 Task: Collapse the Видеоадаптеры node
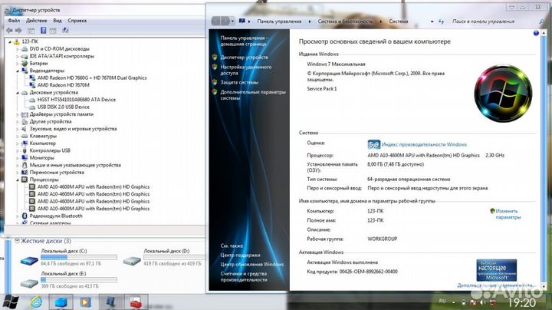(17, 71)
